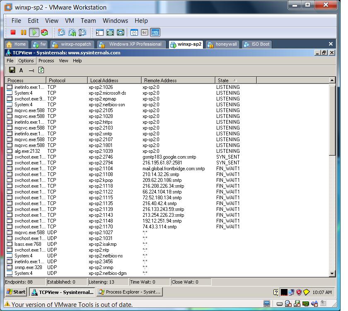Click the Full Screen view icon
The width and height of the screenshot is (348, 311).
pyautogui.click(x=110, y=32)
